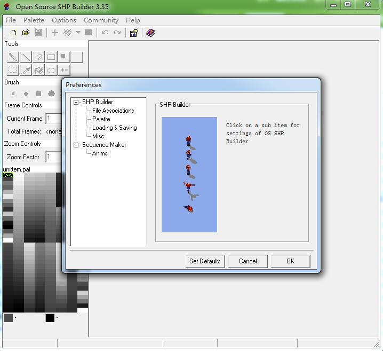Select the SHP Builder tree label

coord(97,102)
